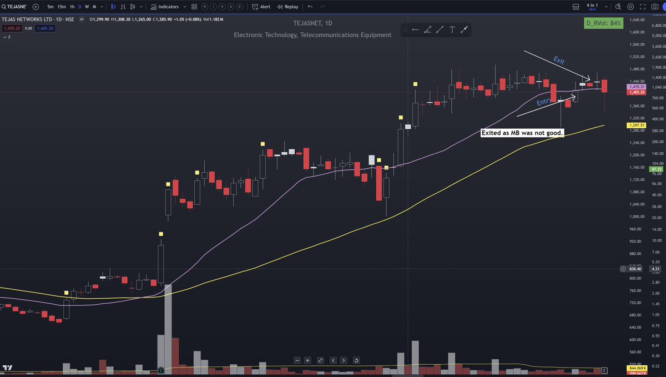Move chart right with arrow button
Image resolution: width=666 pixels, height=377 pixels.
344,360
